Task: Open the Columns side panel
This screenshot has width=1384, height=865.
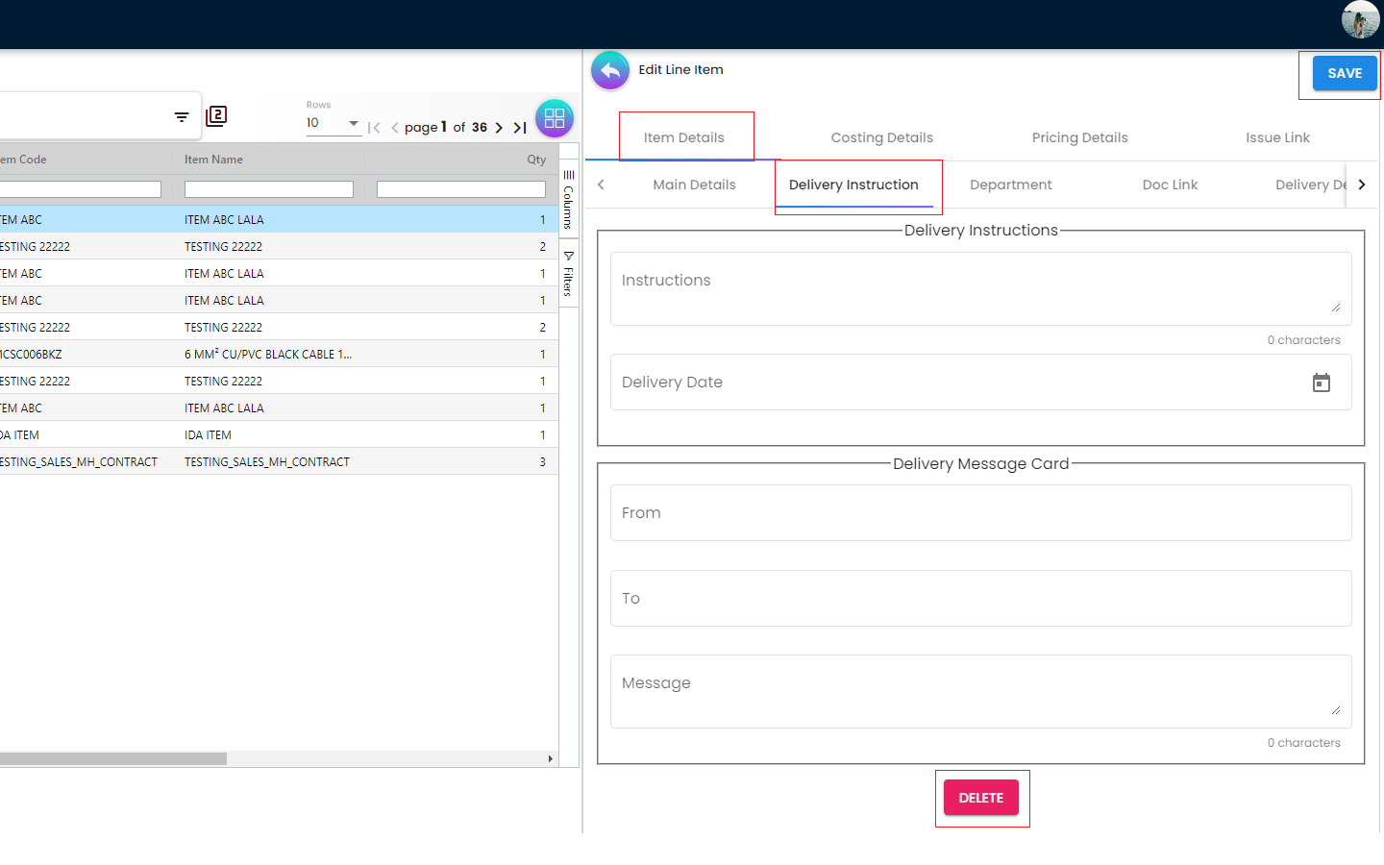Action: point(568,200)
